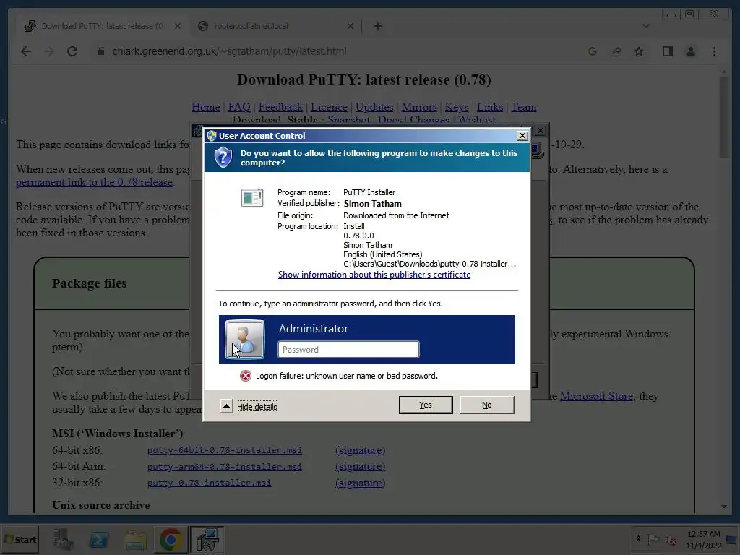Close the User Account Control dialog

point(522,136)
